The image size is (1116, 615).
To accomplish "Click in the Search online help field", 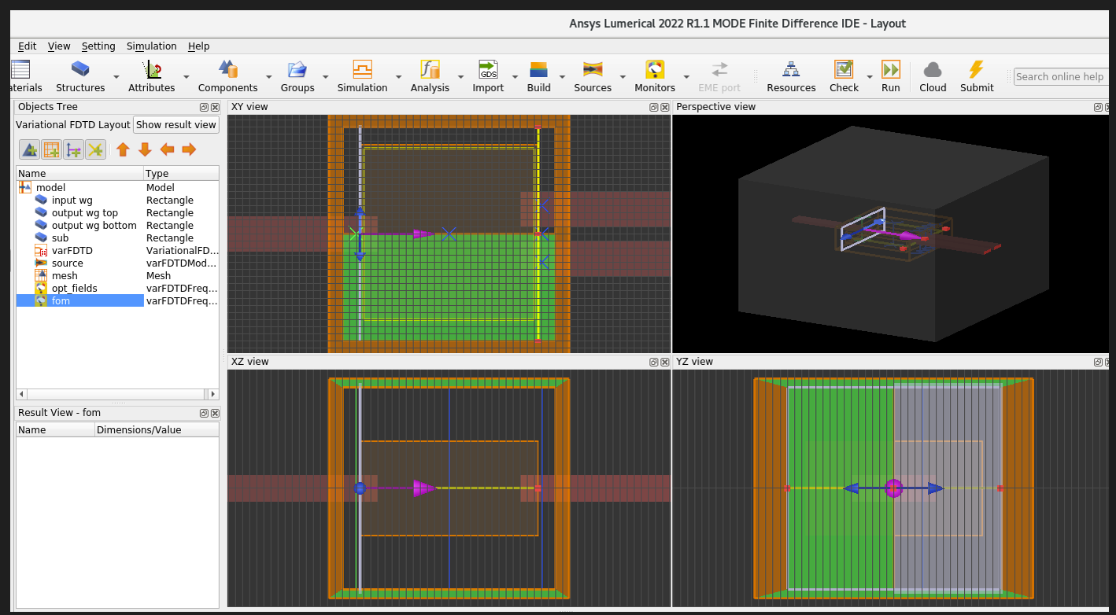I will tap(1061, 76).
